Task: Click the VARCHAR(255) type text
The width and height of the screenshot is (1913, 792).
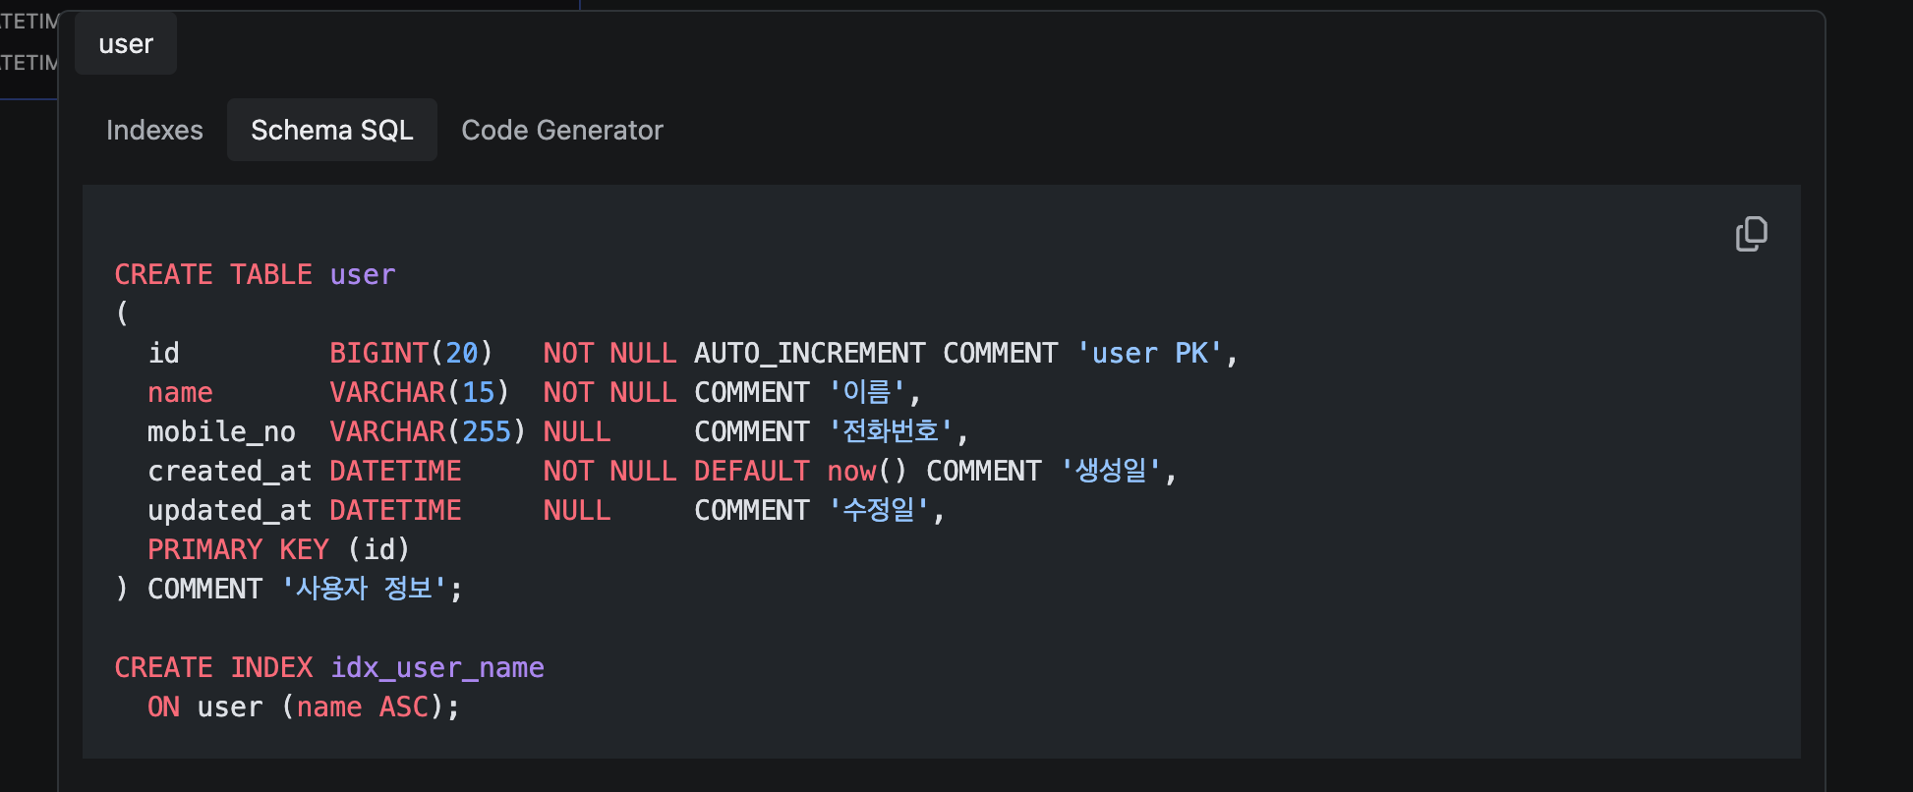Action: tap(427, 431)
